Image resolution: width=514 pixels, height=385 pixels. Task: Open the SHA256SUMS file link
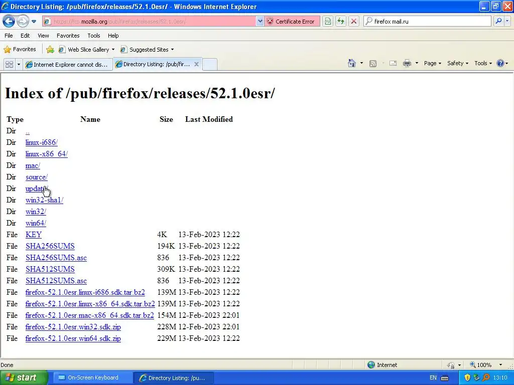50,246
